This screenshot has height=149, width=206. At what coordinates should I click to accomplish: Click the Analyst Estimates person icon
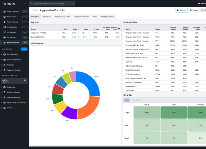pos(4,92)
